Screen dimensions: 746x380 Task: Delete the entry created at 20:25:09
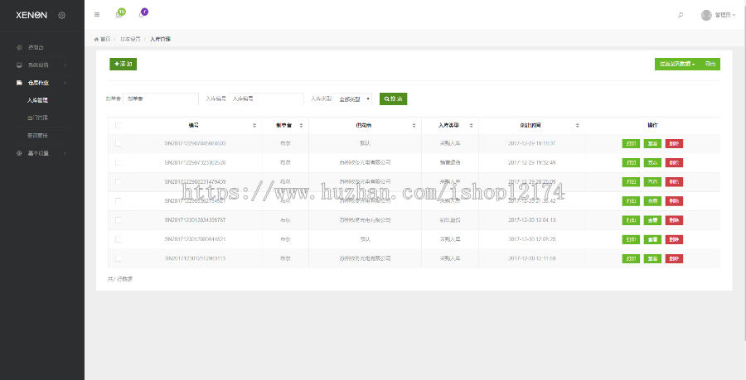pyautogui.click(x=674, y=182)
